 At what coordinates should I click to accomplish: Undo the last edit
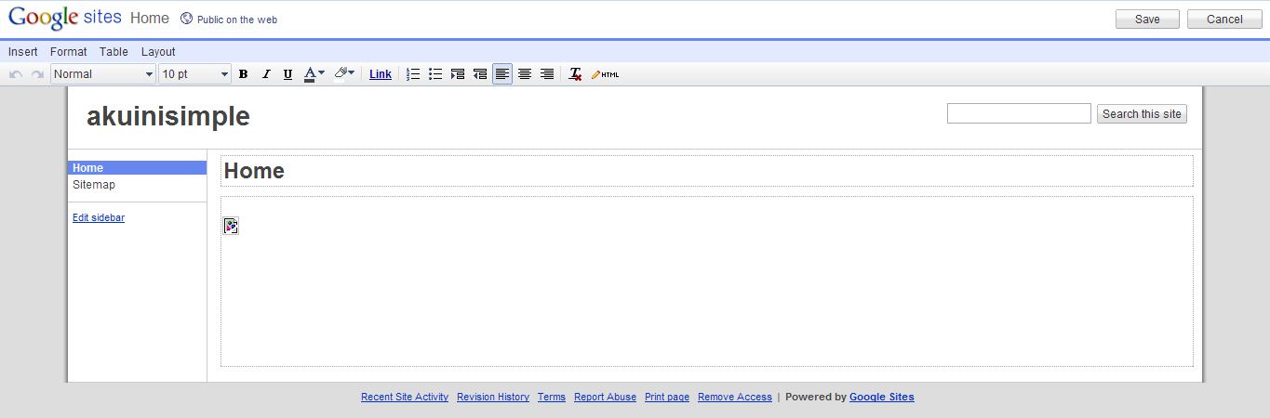(x=16, y=74)
